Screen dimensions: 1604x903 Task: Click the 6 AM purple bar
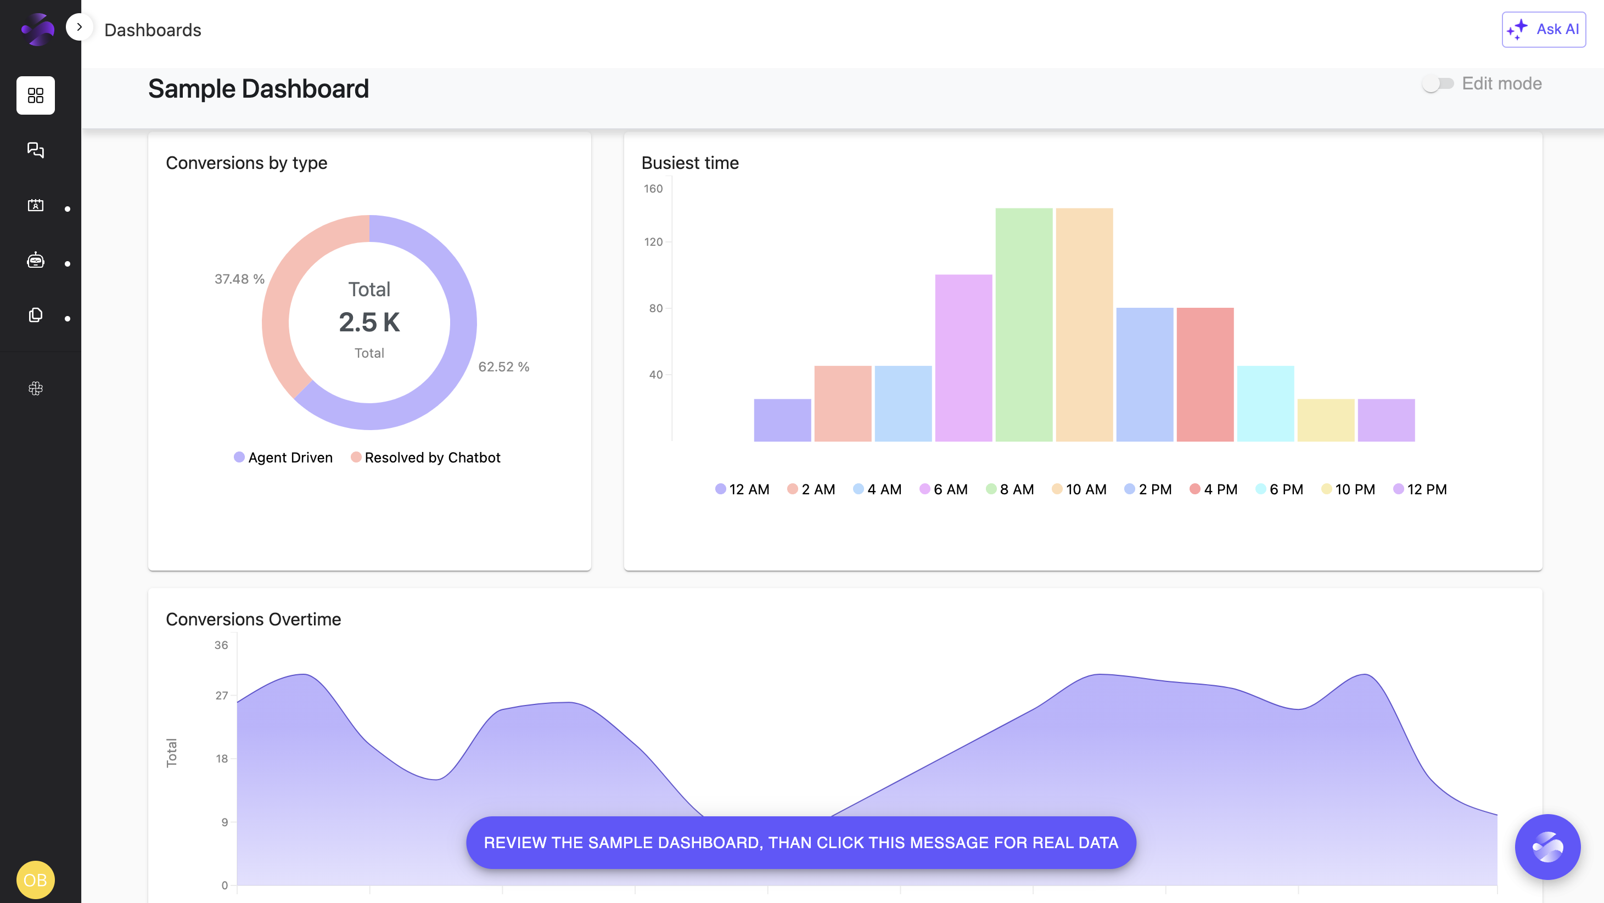coord(963,358)
